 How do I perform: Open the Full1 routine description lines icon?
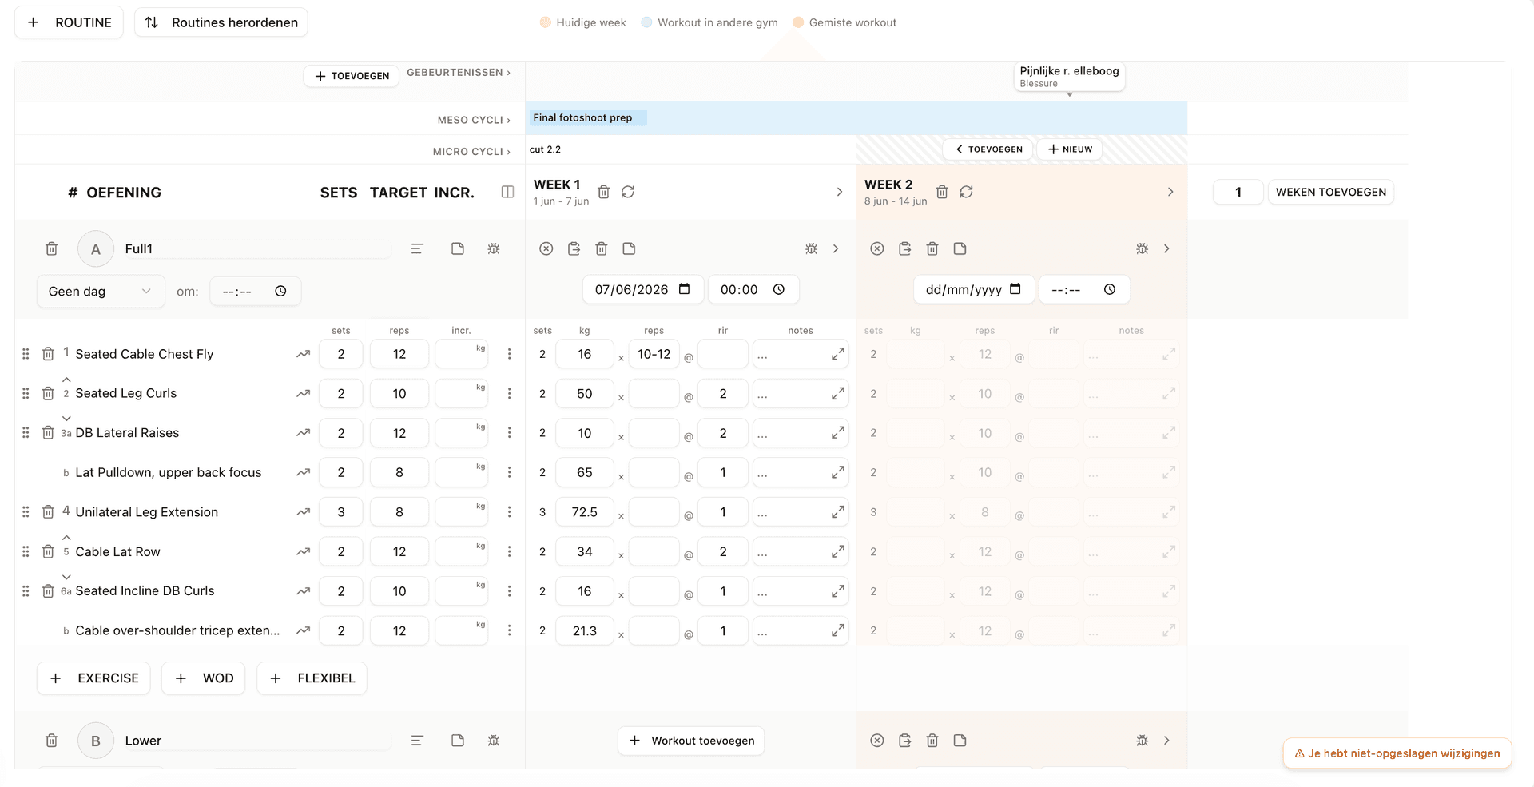417,248
